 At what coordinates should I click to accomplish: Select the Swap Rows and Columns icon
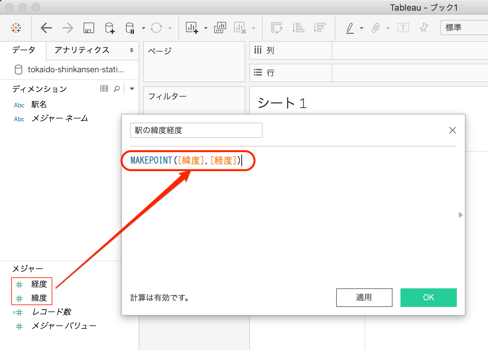pyautogui.click(x=276, y=28)
